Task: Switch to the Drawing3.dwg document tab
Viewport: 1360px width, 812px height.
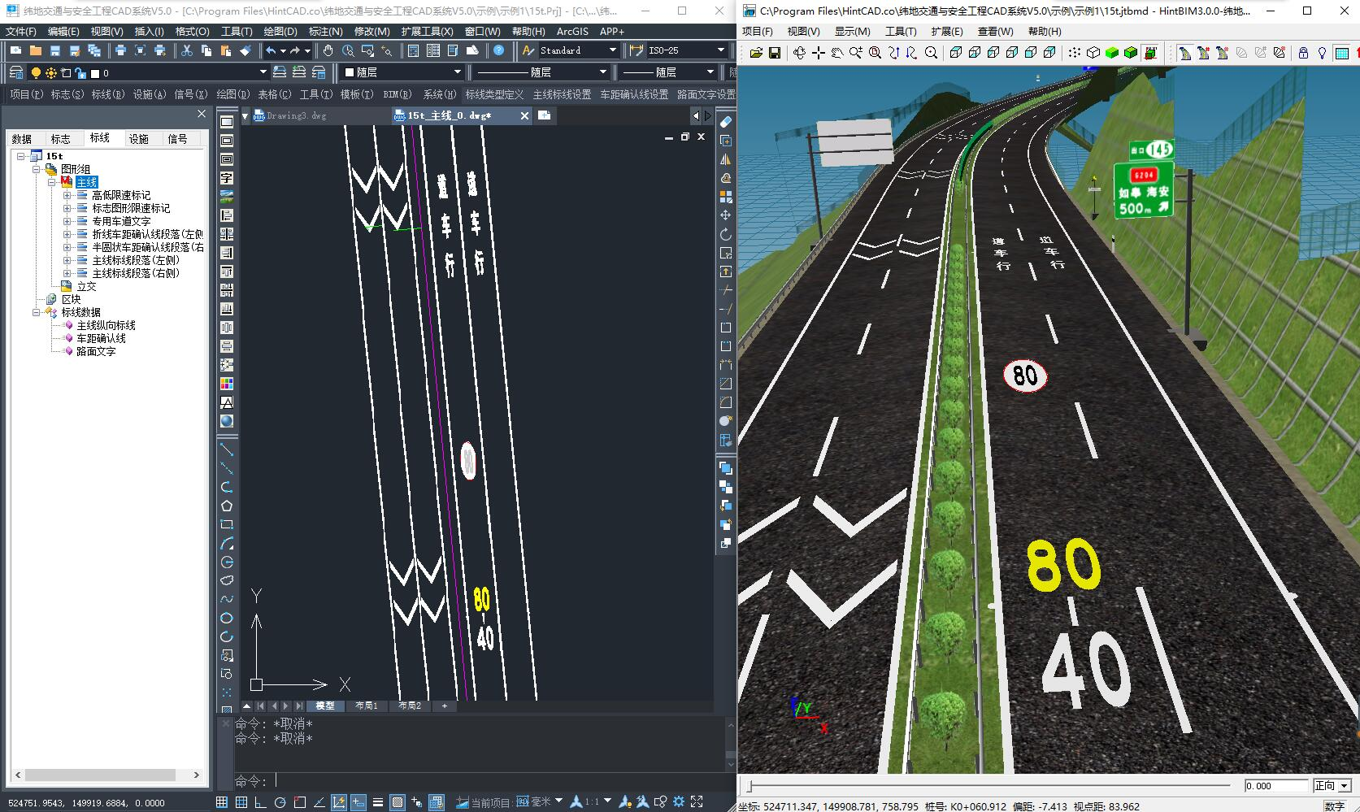Action: click(297, 115)
